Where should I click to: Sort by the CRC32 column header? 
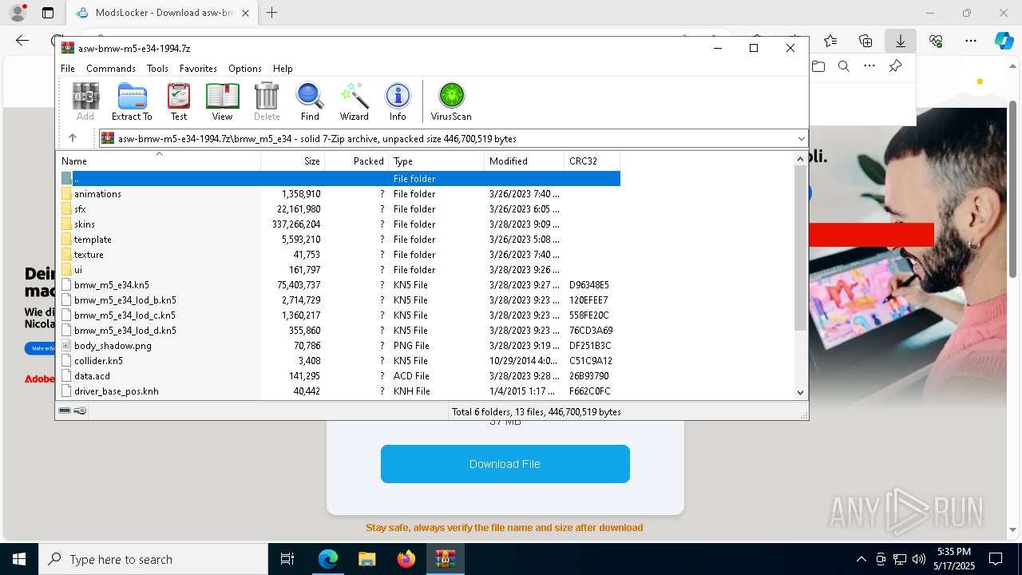click(x=592, y=161)
